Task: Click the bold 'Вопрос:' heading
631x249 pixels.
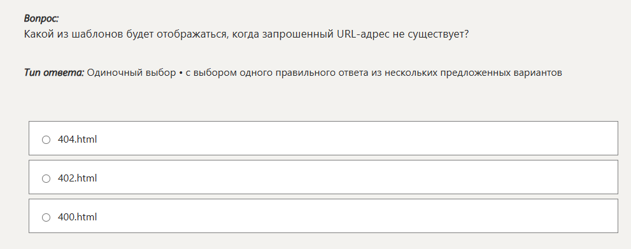Action: (41, 18)
